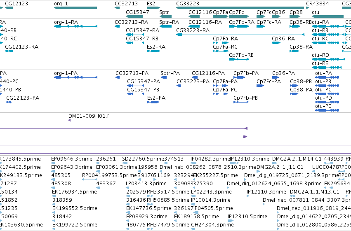Click the Cp7Fb-PA protein label
Viewport: 351px width, 231px height.
[x=246, y=73]
